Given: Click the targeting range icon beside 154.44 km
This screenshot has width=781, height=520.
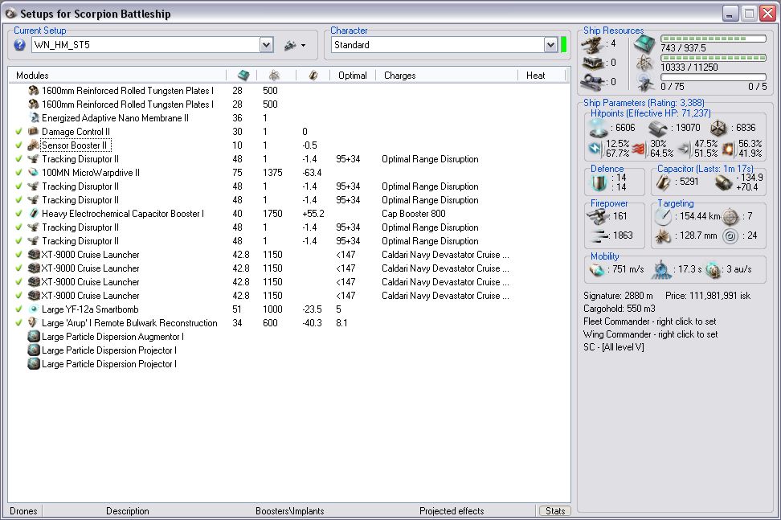Looking at the screenshot, I should click(x=664, y=216).
